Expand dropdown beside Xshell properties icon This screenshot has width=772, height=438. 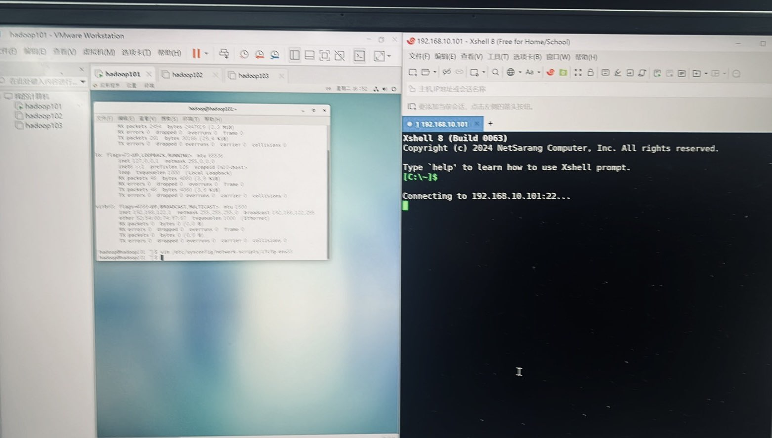pyautogui.click(x=483, y=73)
